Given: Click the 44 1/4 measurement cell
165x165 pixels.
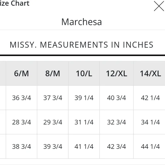Looking at the screenshot, I should click(x=149, y=146).
